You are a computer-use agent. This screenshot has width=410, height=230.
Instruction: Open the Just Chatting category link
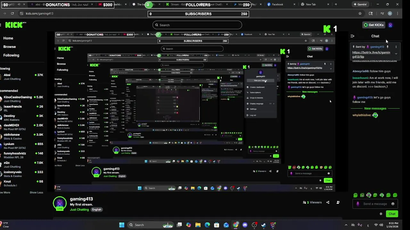79,210
